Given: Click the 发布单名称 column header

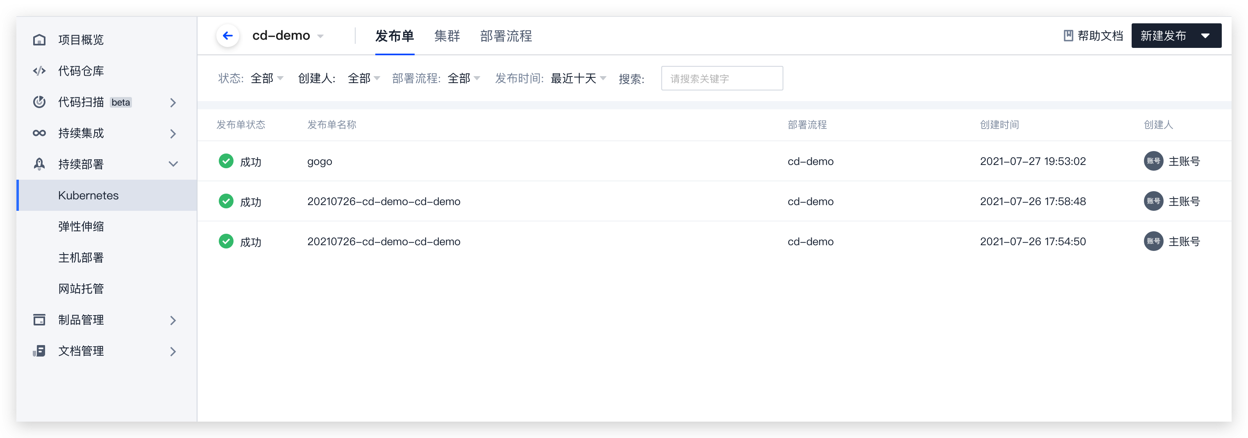Looking at the screenshot, I should [331, 125].
